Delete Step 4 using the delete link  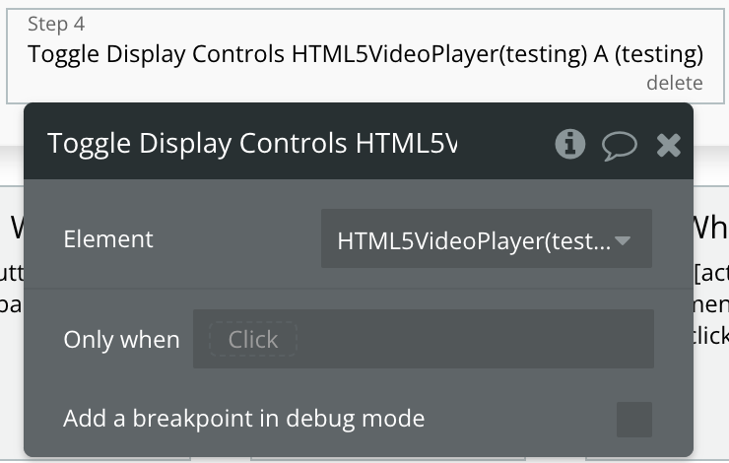[x=675, y=83]
